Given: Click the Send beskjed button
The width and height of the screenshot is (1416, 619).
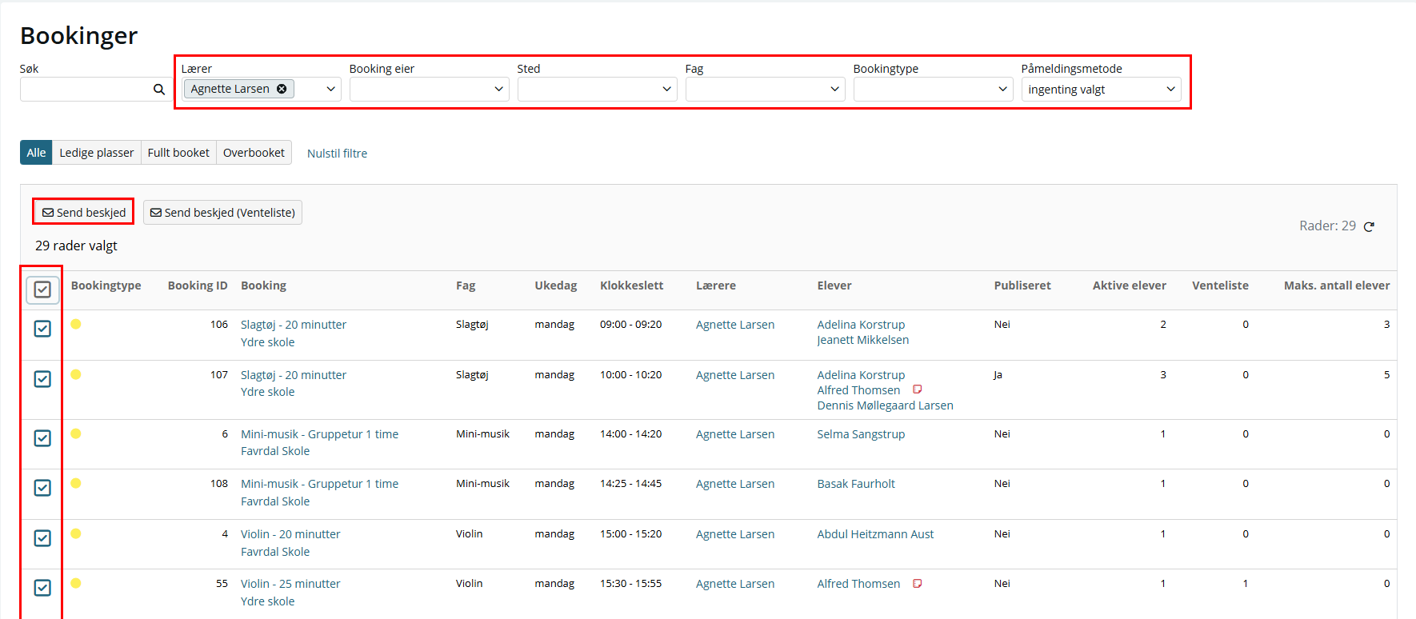Looking at the screenshot, I should point(84,212).
